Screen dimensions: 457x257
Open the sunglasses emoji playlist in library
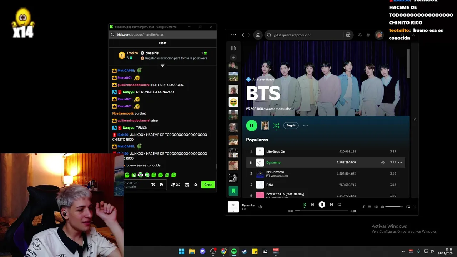pyautogui.click(x=233, y=102)
